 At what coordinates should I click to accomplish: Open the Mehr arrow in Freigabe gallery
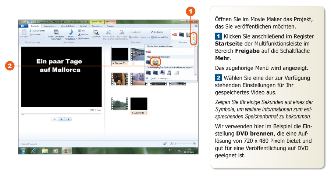(194, 38)
